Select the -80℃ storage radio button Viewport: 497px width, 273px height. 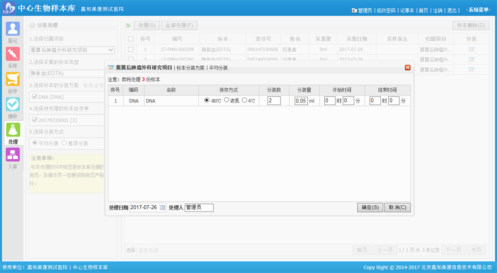[207, 101]
